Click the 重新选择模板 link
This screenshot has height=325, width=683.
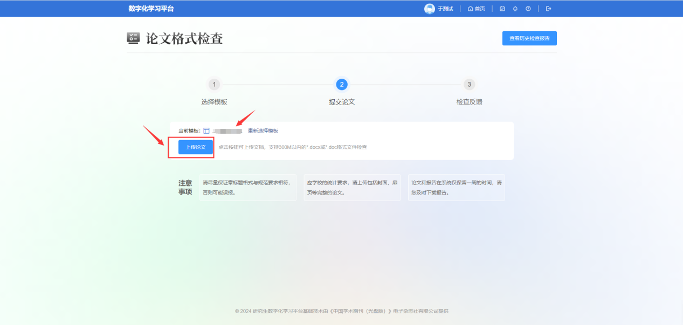click(263, 131)
